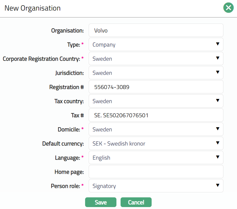Click the Organisation field containing Volvo
The width and height of the screenshot is (237, 209).
click(156, 30)
